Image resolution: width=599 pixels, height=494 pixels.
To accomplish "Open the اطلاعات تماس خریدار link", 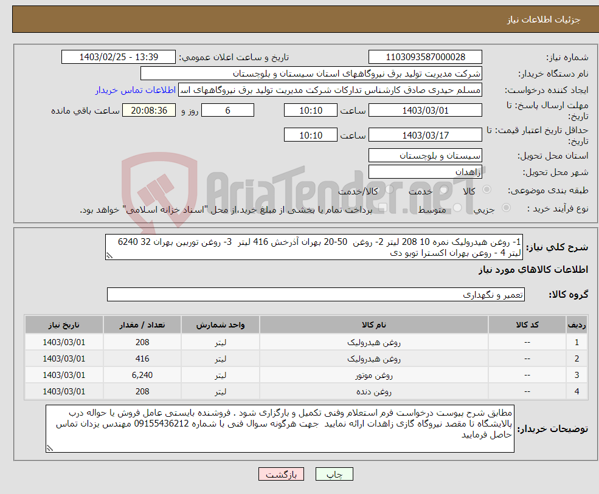I will (x=136, y=90).
